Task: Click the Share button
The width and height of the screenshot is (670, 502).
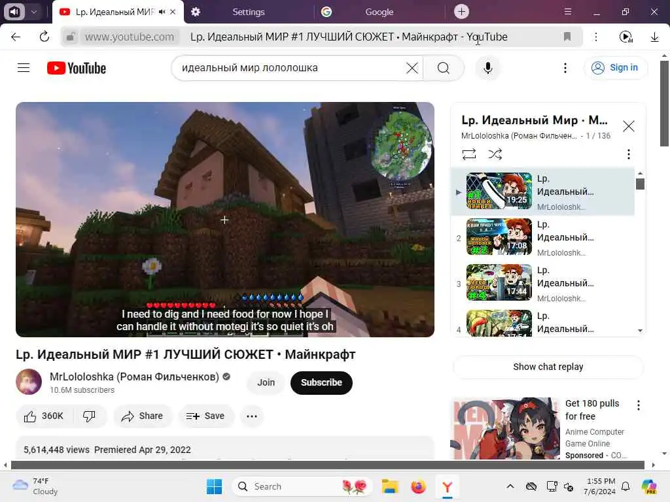Action: (x=143, y=416)
